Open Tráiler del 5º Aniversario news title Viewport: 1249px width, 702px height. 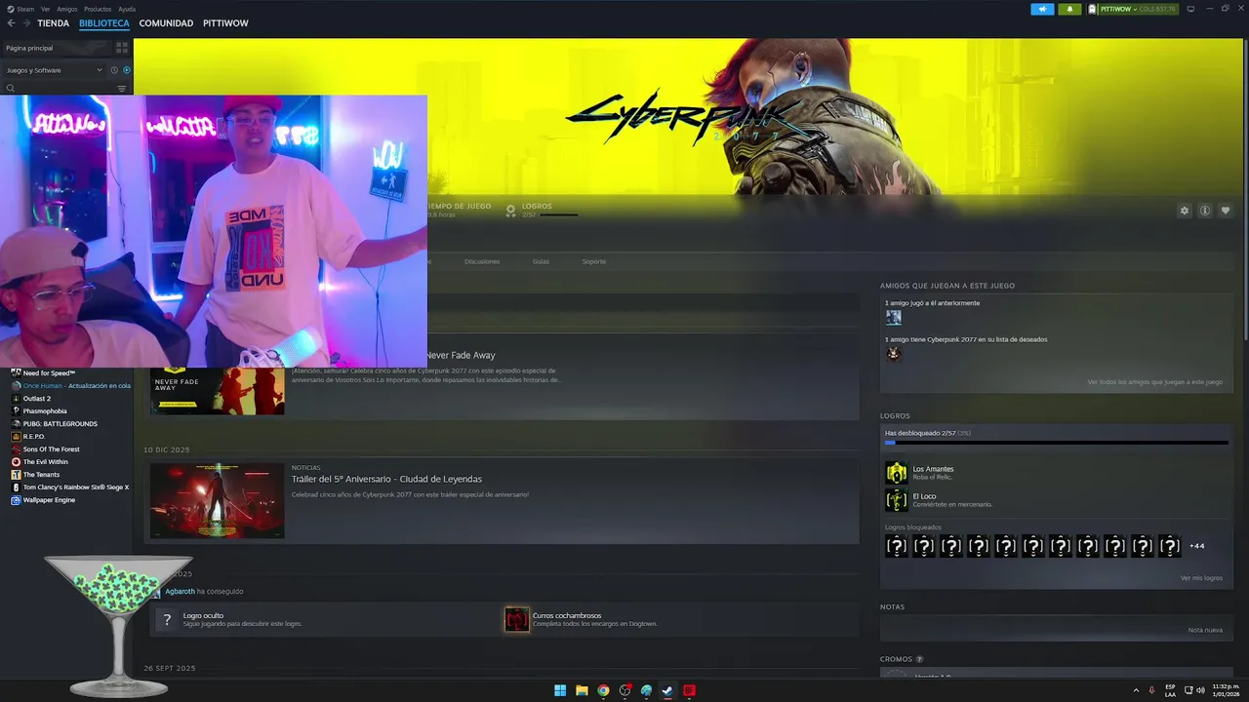tap(386, 480)
